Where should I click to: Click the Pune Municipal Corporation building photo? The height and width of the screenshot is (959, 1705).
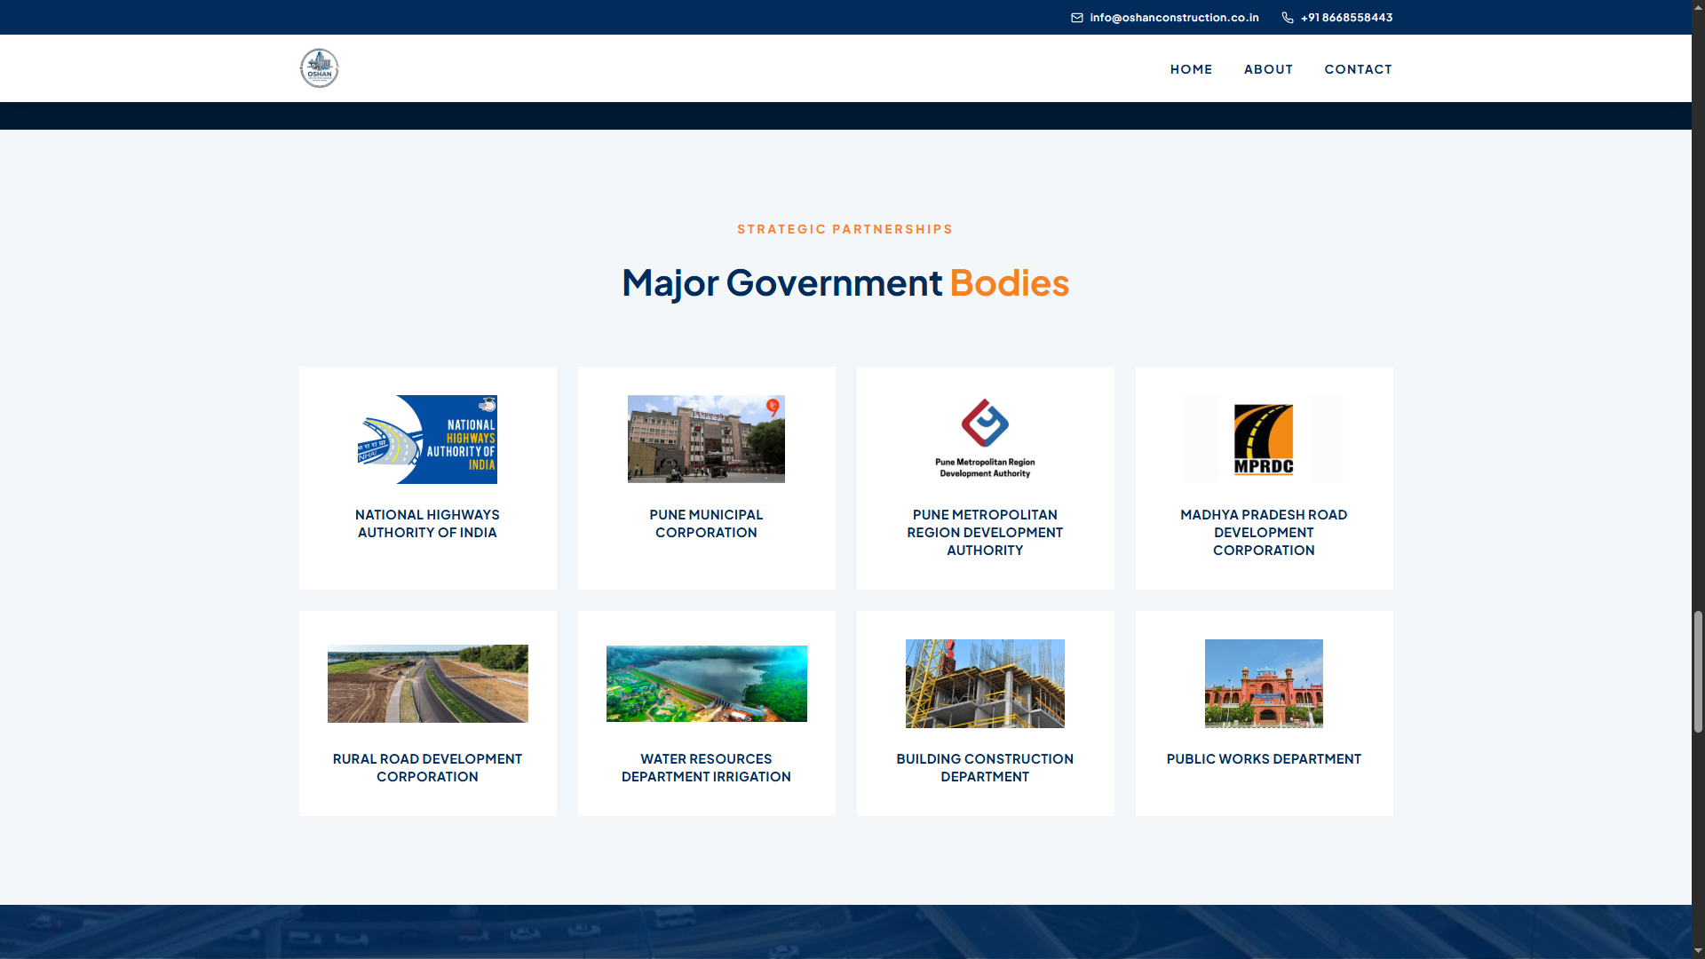tap(706, 440)
